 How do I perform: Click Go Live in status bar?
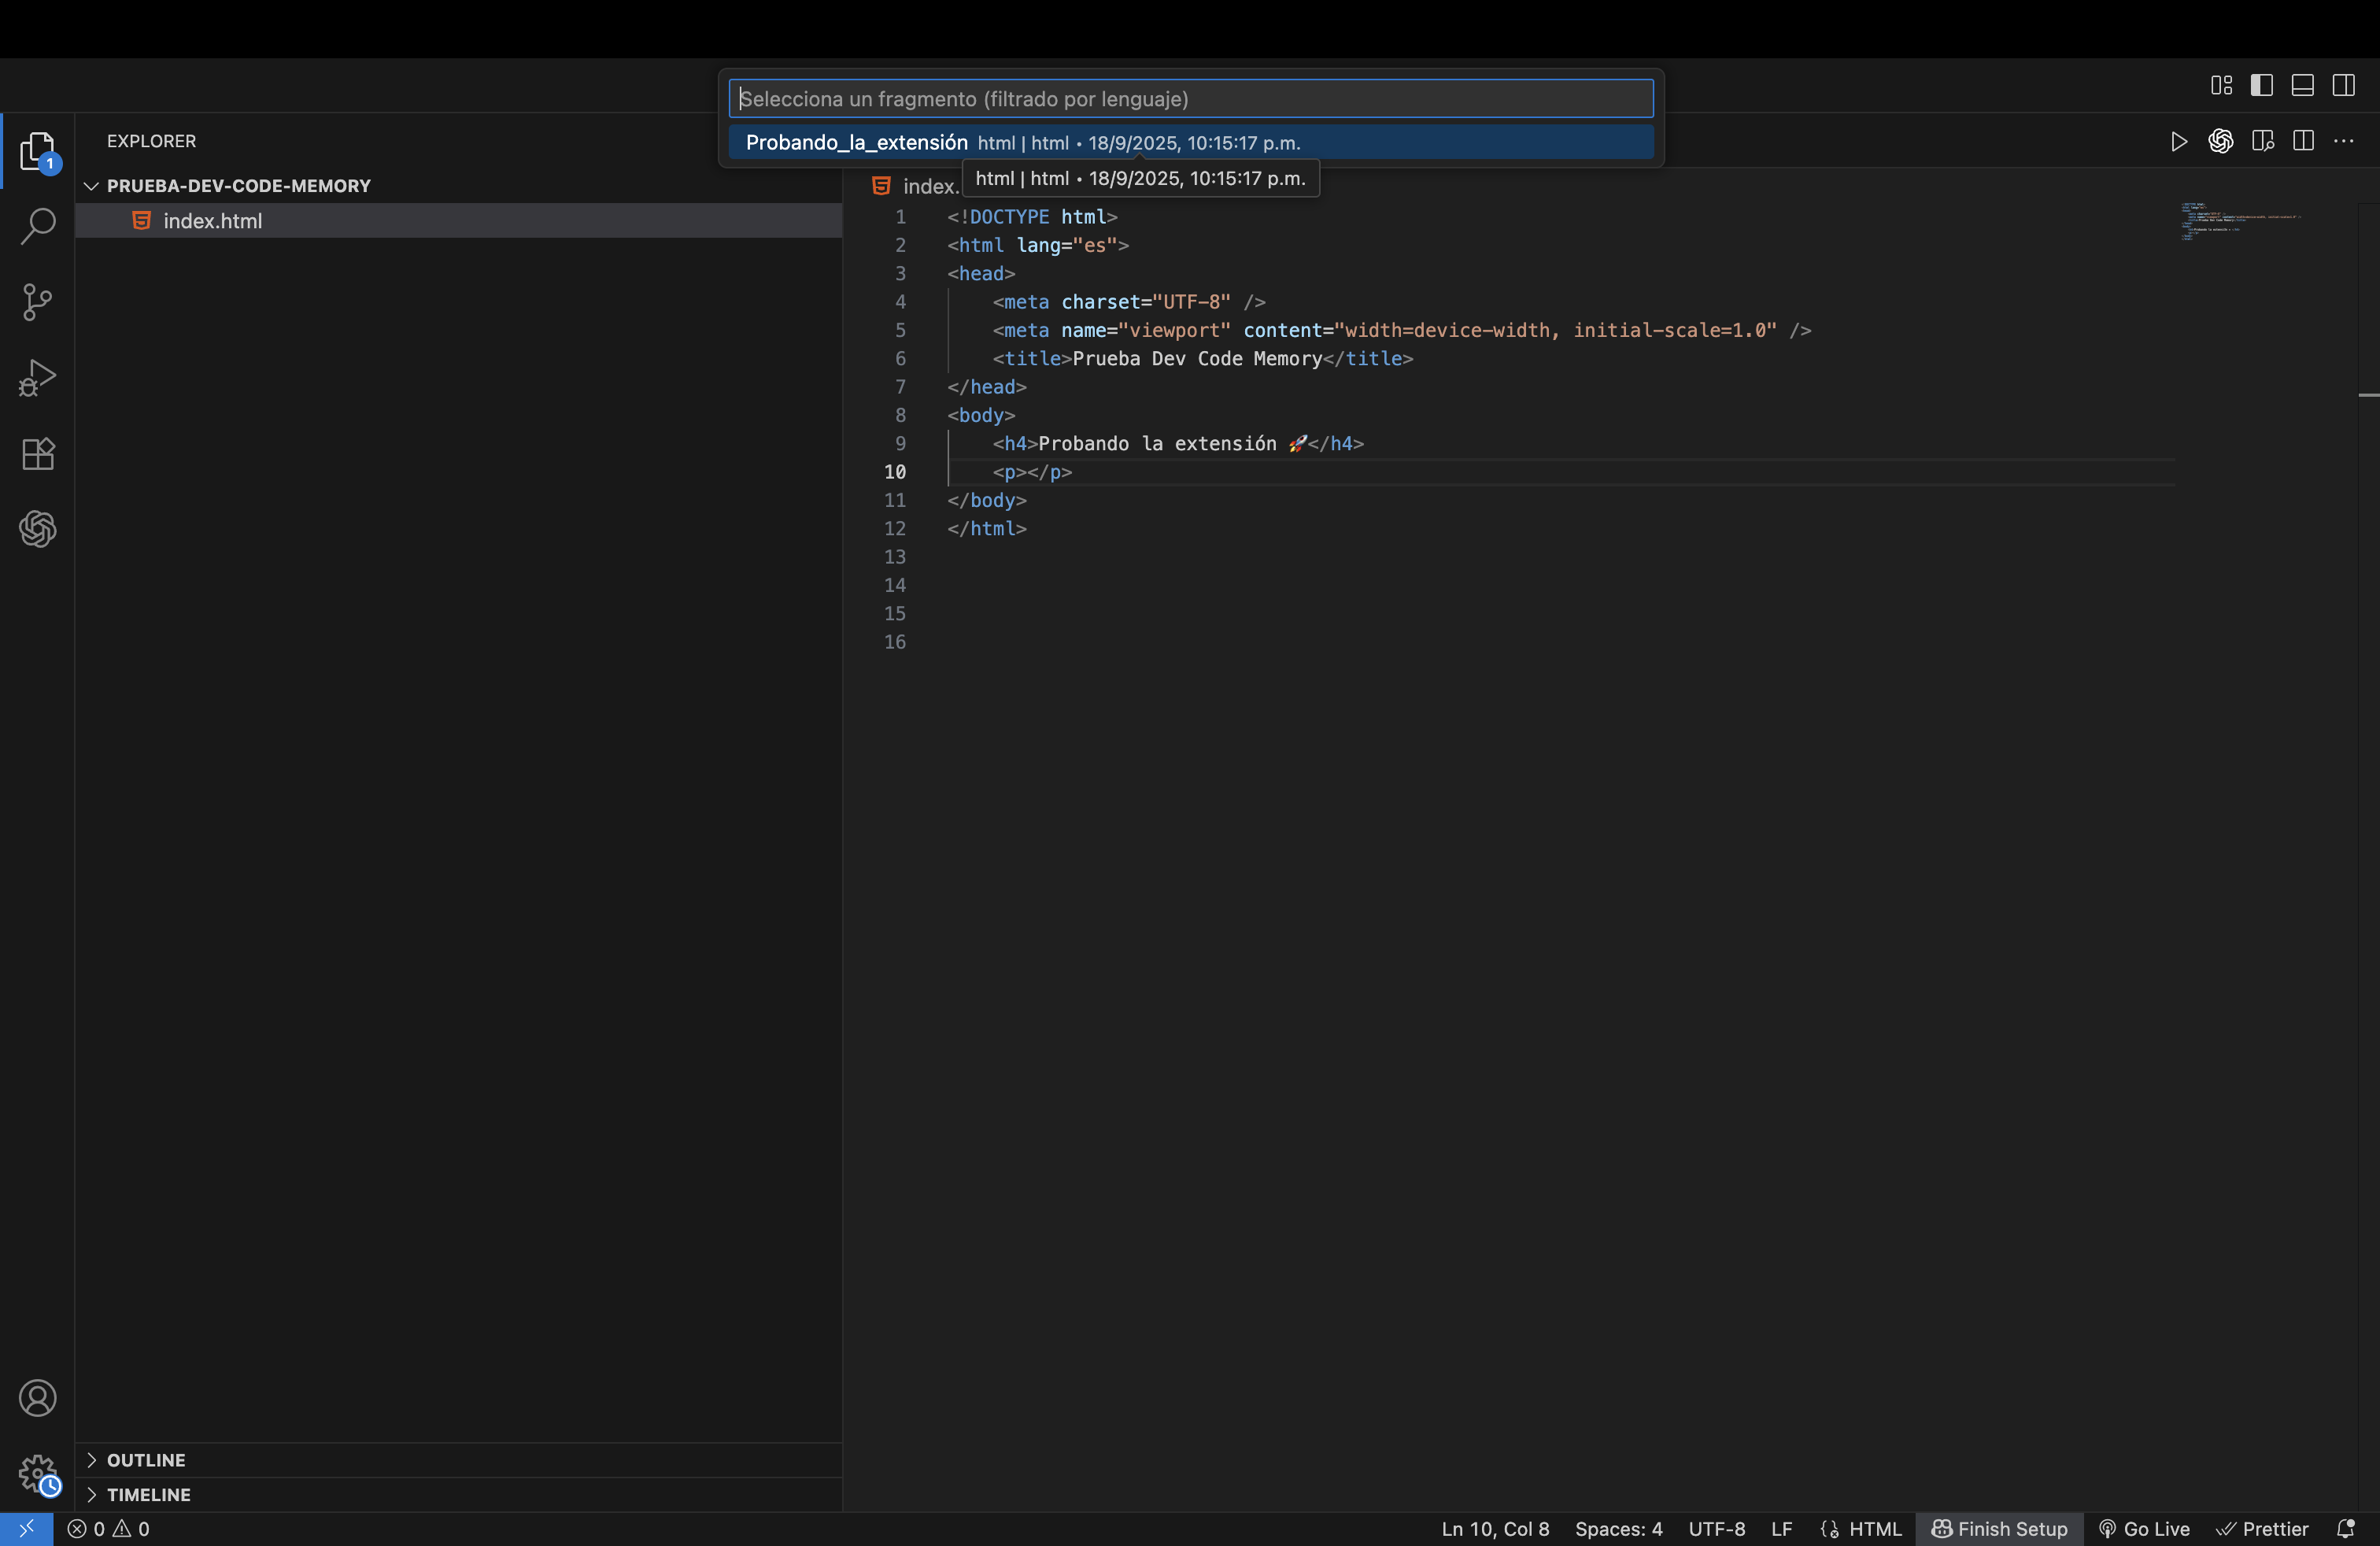2144,1529
